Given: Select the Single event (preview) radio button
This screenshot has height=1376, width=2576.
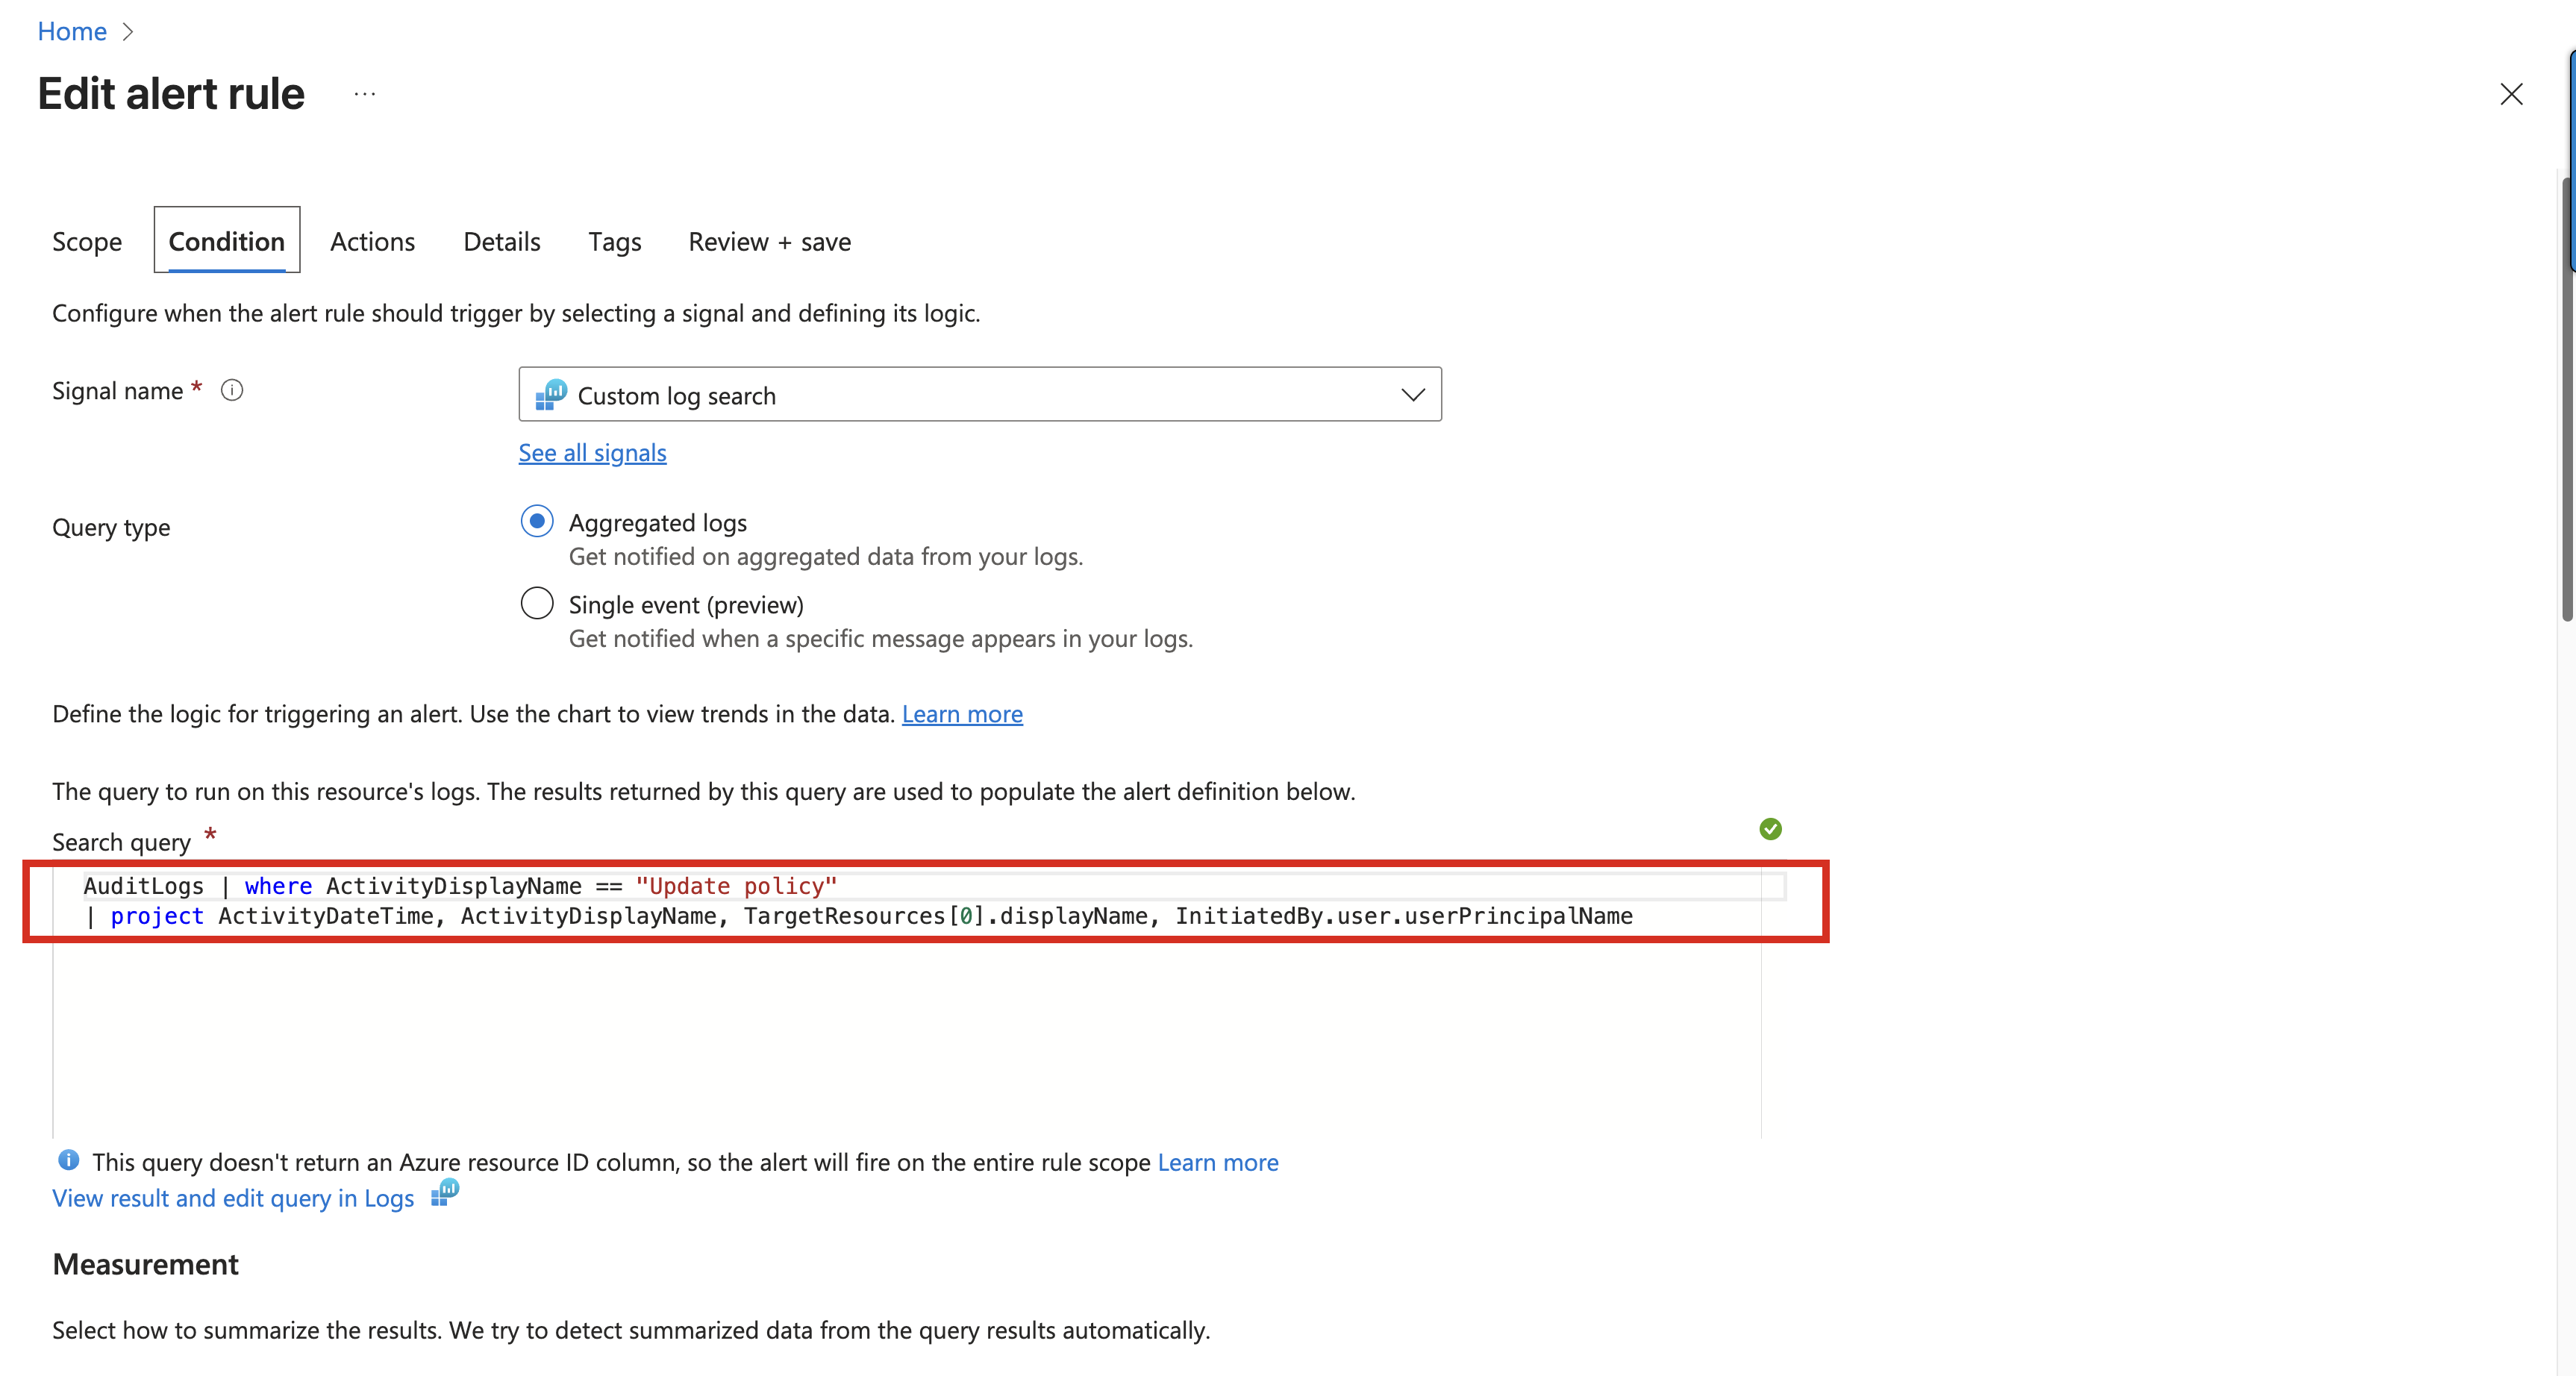Looking at the screenshot, I should pos(537,603).
